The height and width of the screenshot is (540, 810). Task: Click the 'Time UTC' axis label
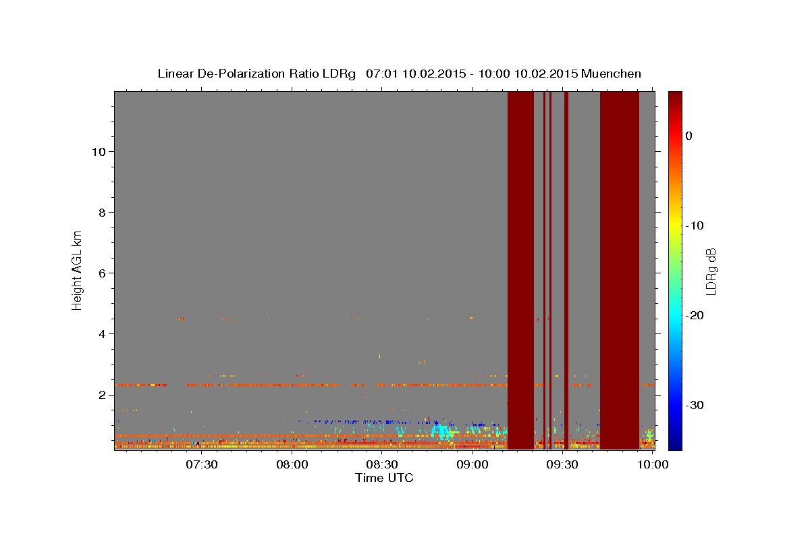pos(384,478)
